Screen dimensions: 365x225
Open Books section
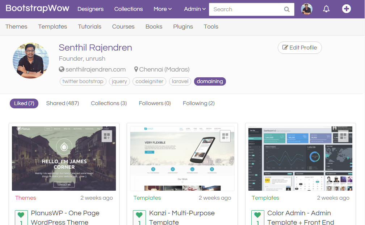pyautogui.click(x=154, y=27)
